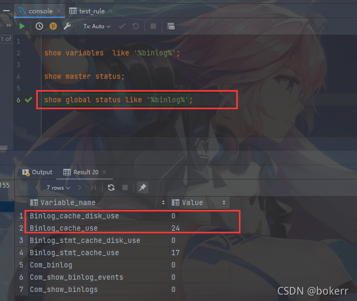The width and height of the screenshot is (357, 301).
Task: Open query history clock icon
Action: coord(39,27)
